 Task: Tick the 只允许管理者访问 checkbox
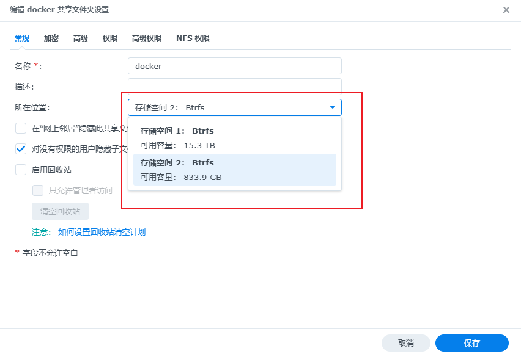(38, 190)
